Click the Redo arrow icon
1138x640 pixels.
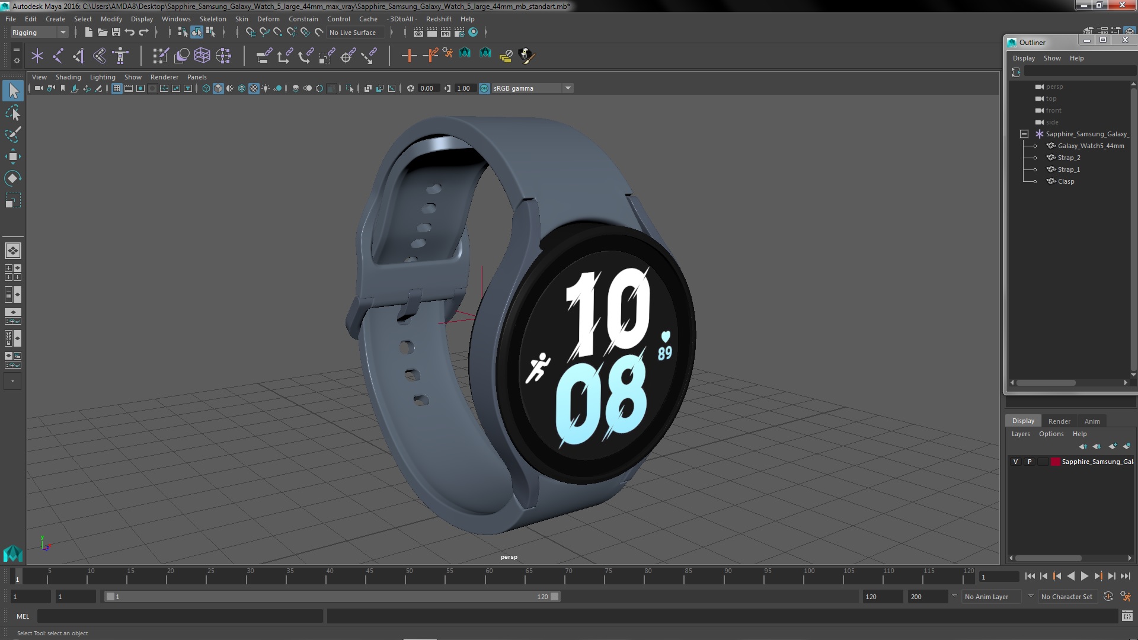(143, 33)
